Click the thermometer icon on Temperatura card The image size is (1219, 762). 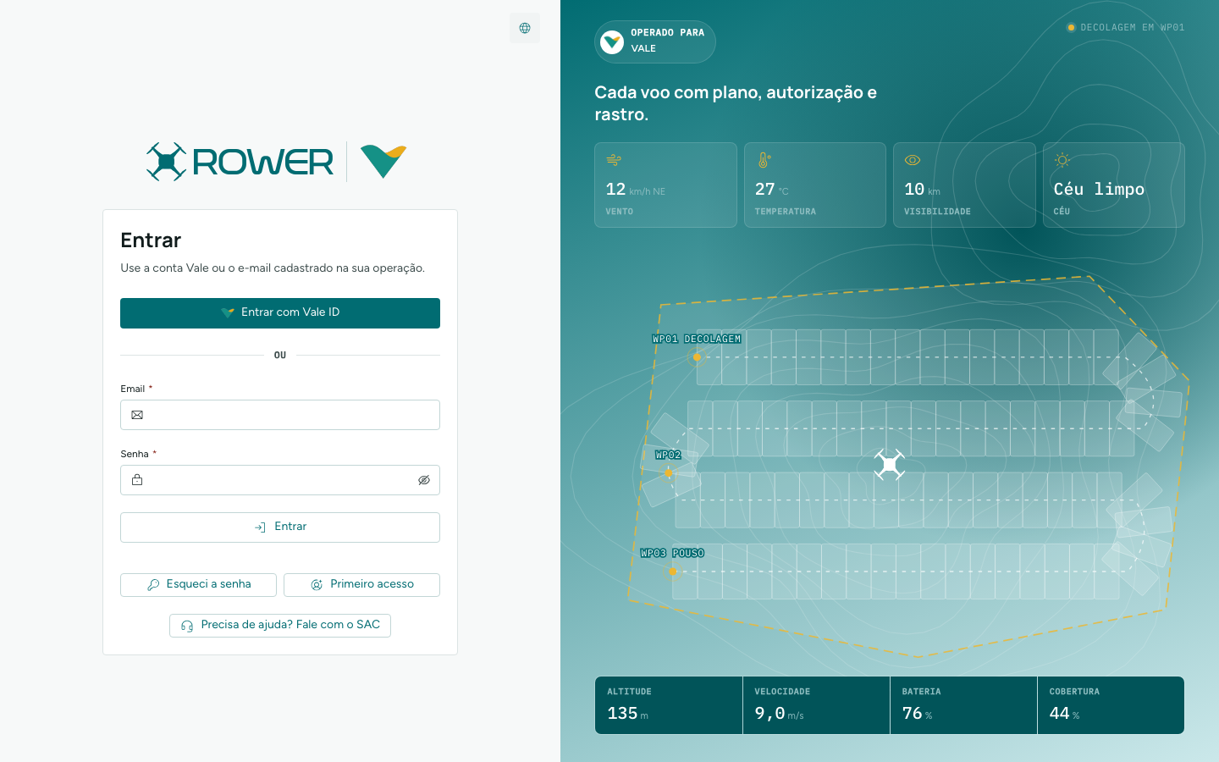coord(764,160)
